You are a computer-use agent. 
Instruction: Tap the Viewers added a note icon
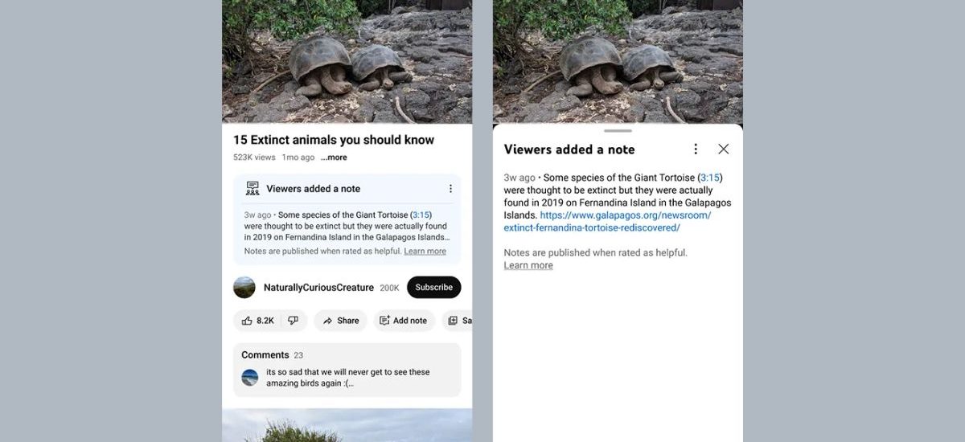point(253,189)
